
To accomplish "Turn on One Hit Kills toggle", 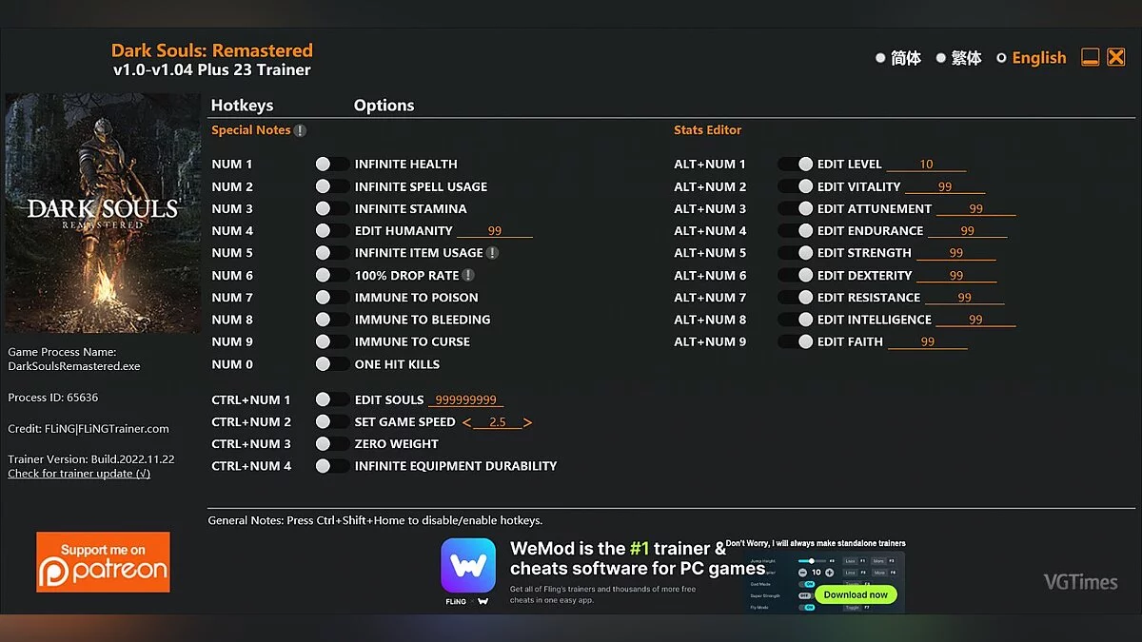I will coord(331,364).
